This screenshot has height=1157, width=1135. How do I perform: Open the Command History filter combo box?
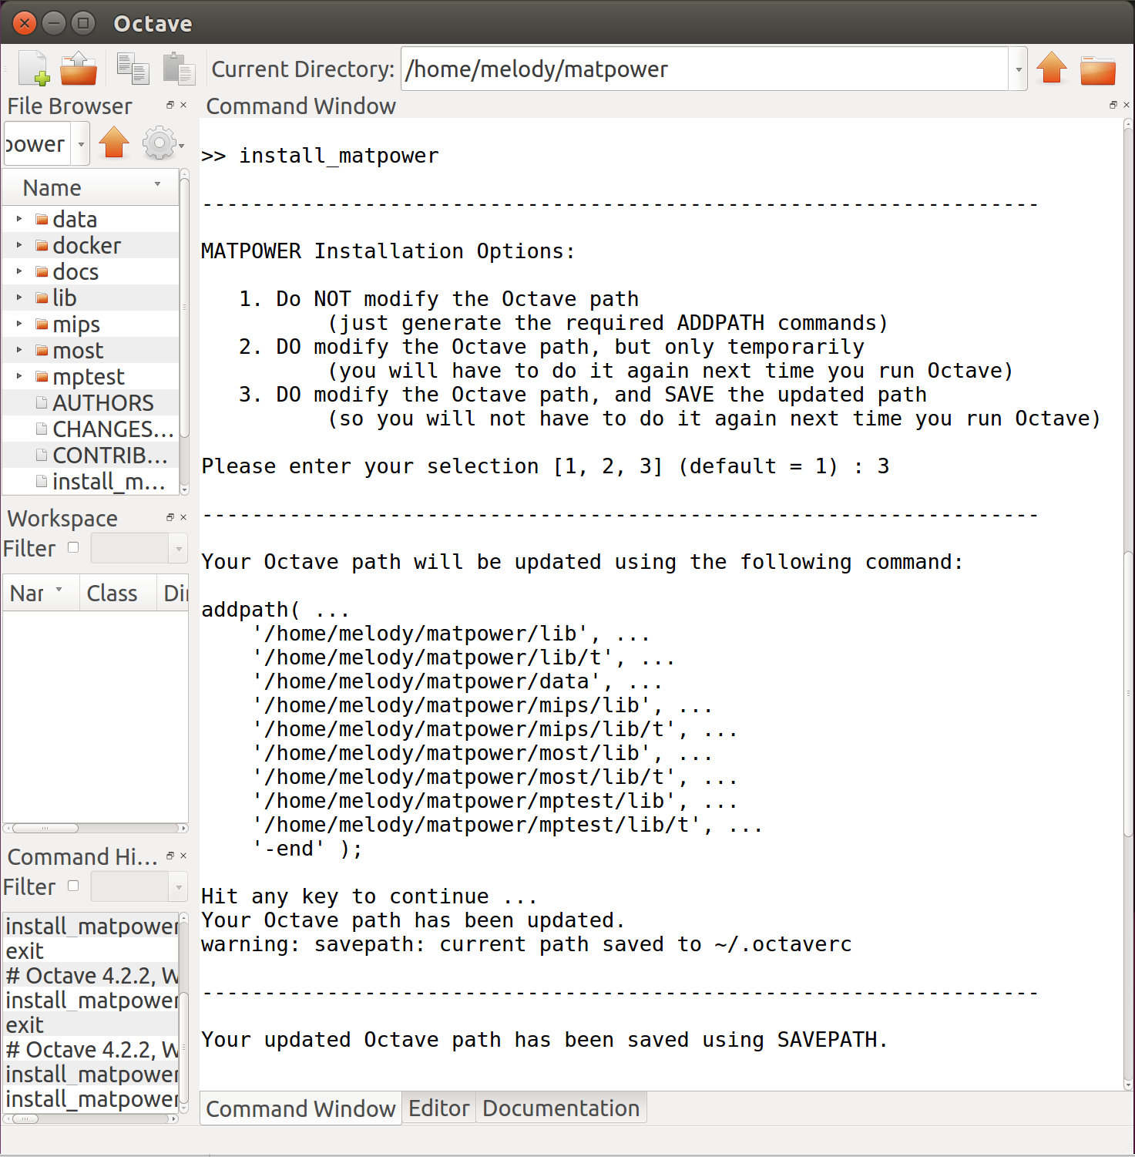139,886
